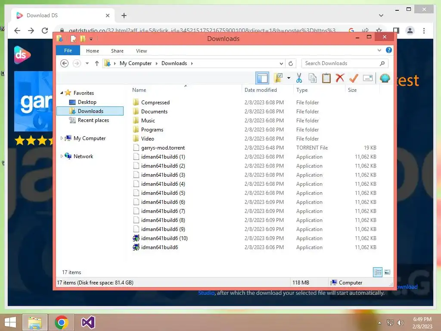Expand the arrow after Downloads breadcrumb

coord(192,63)
